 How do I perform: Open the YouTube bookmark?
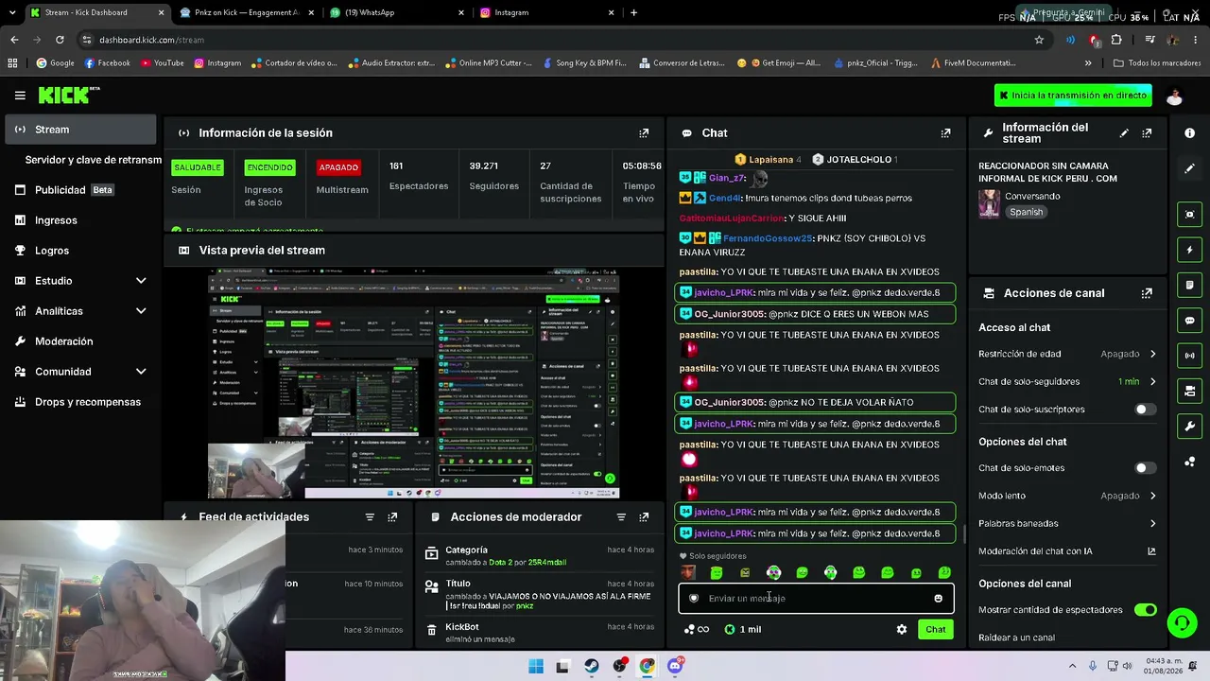pos(163,63)
